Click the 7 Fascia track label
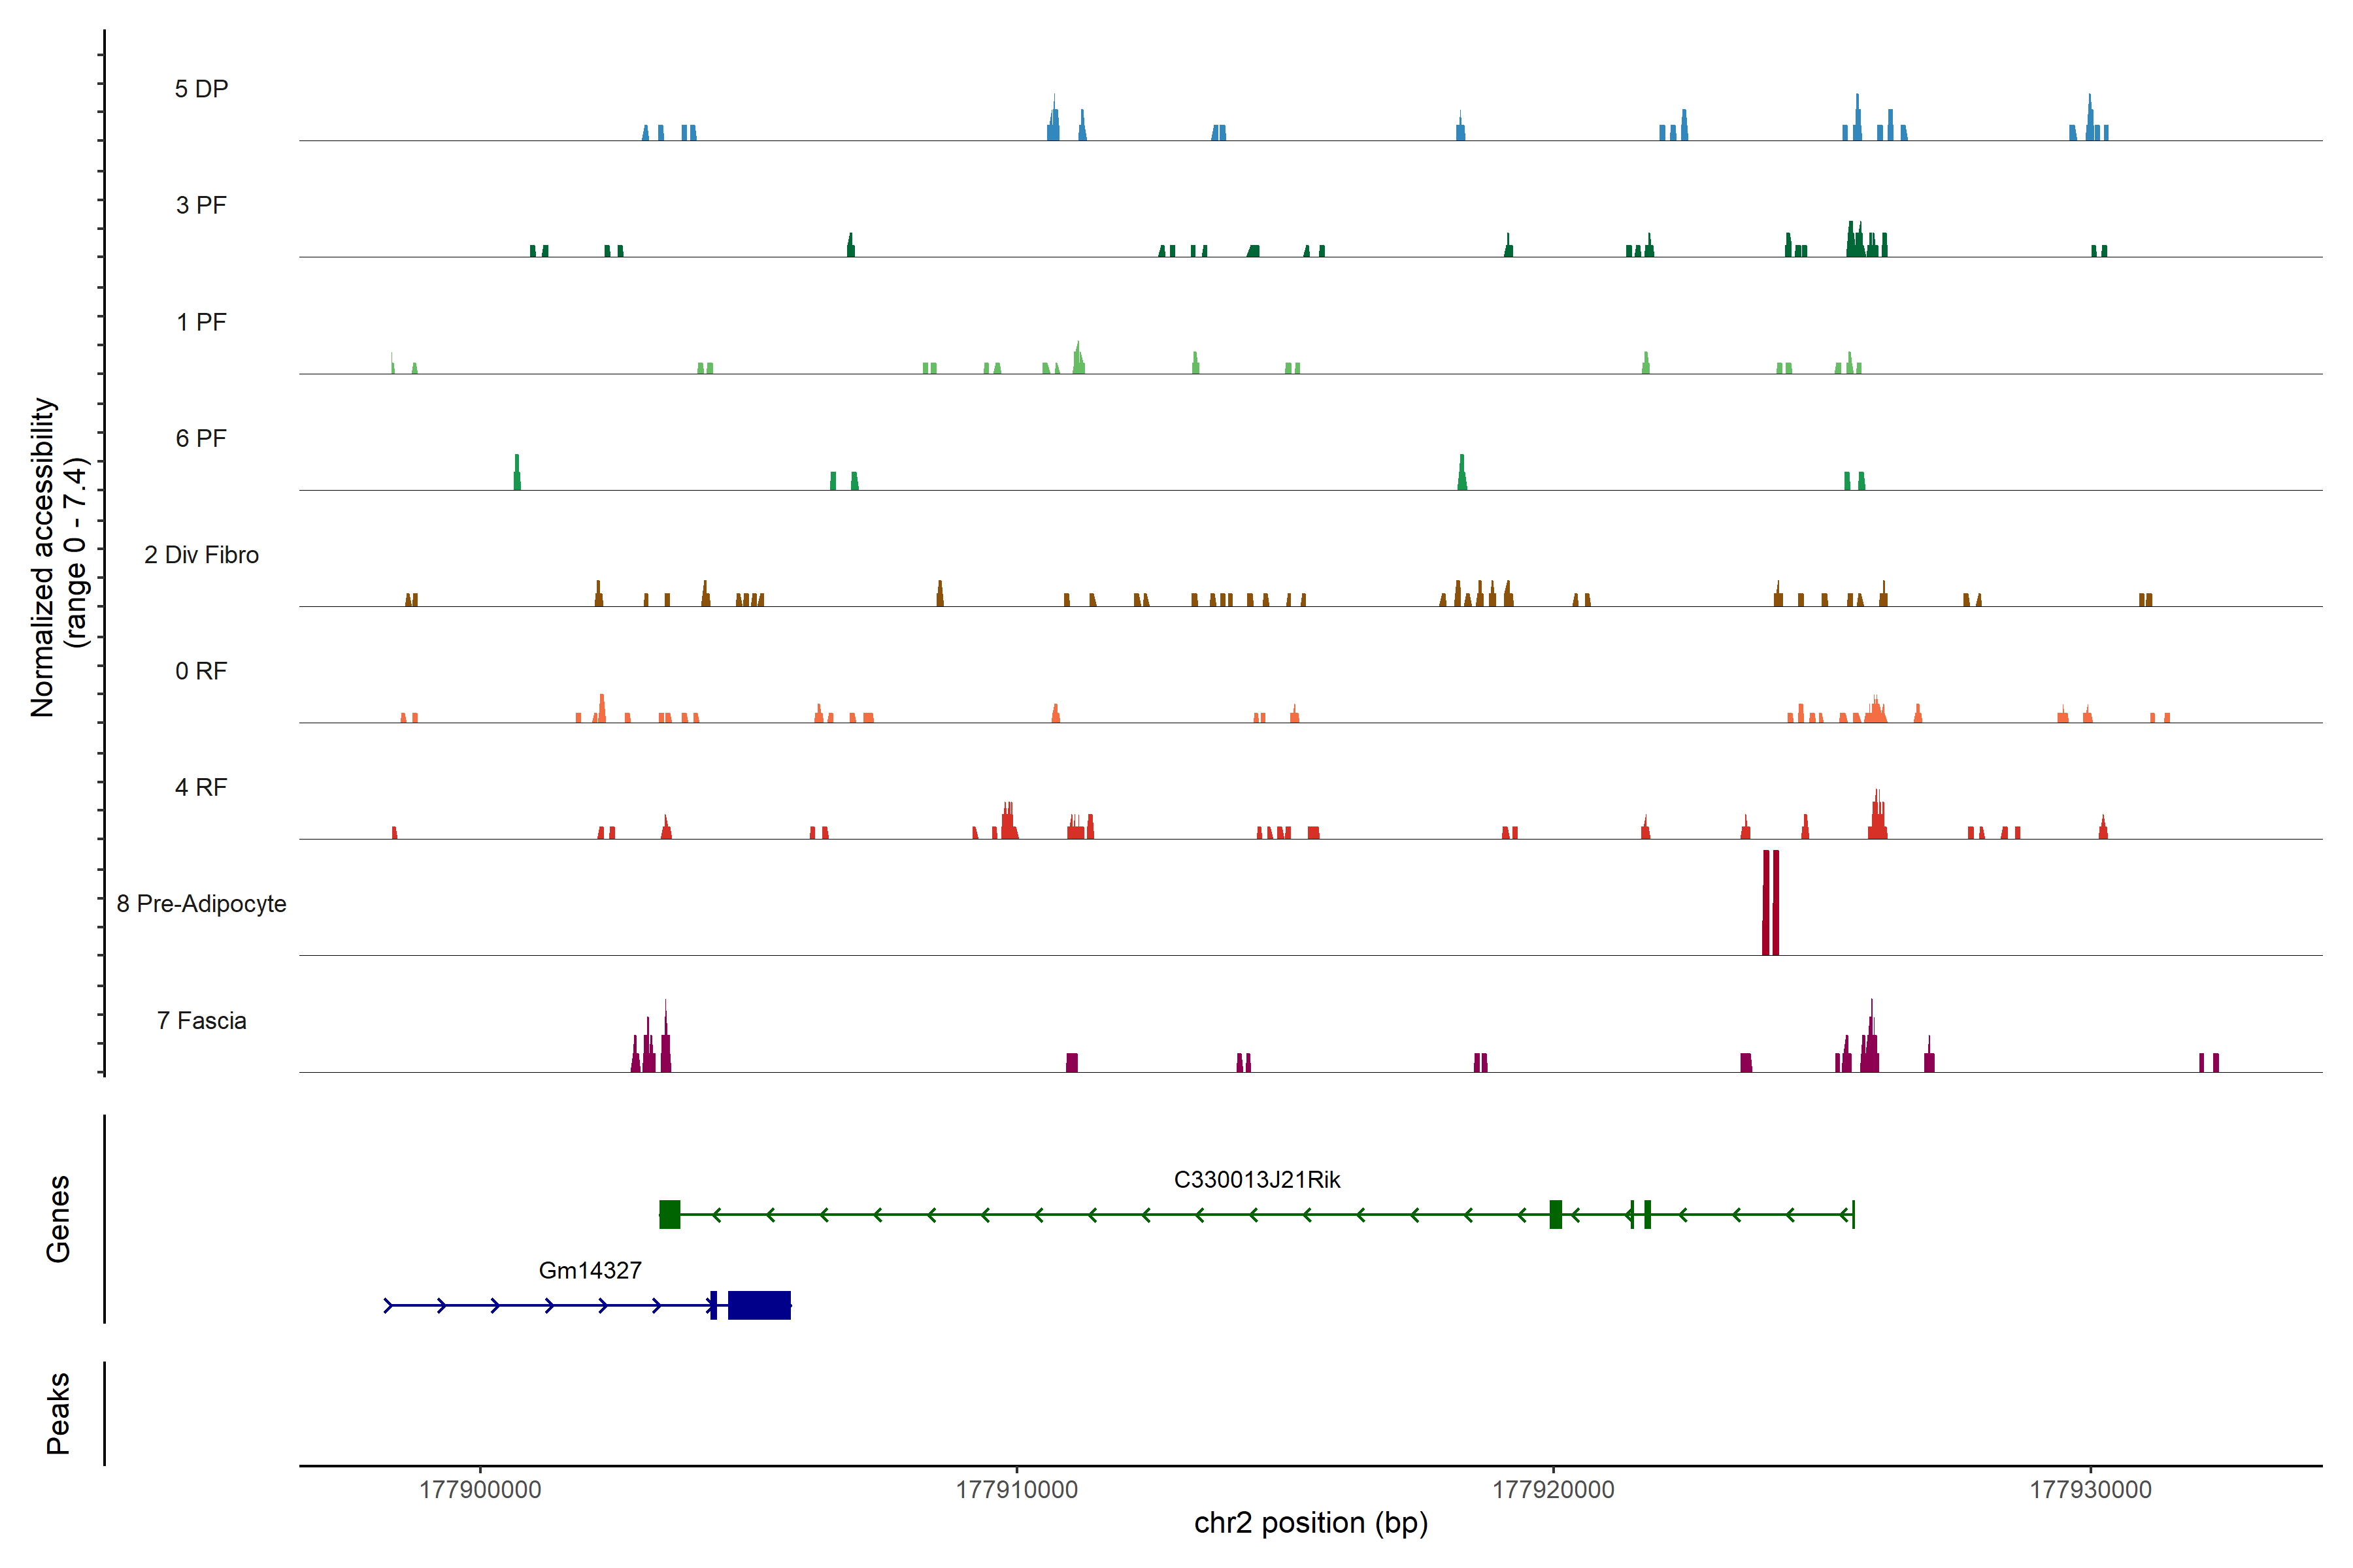Screen dimensions: 2353x1568 pos(201,1020)
